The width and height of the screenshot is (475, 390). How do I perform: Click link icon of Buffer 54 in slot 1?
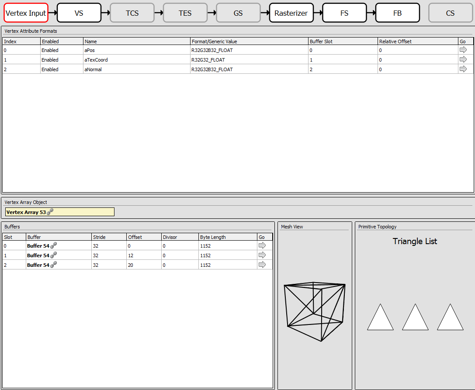(x=54, y=255)
